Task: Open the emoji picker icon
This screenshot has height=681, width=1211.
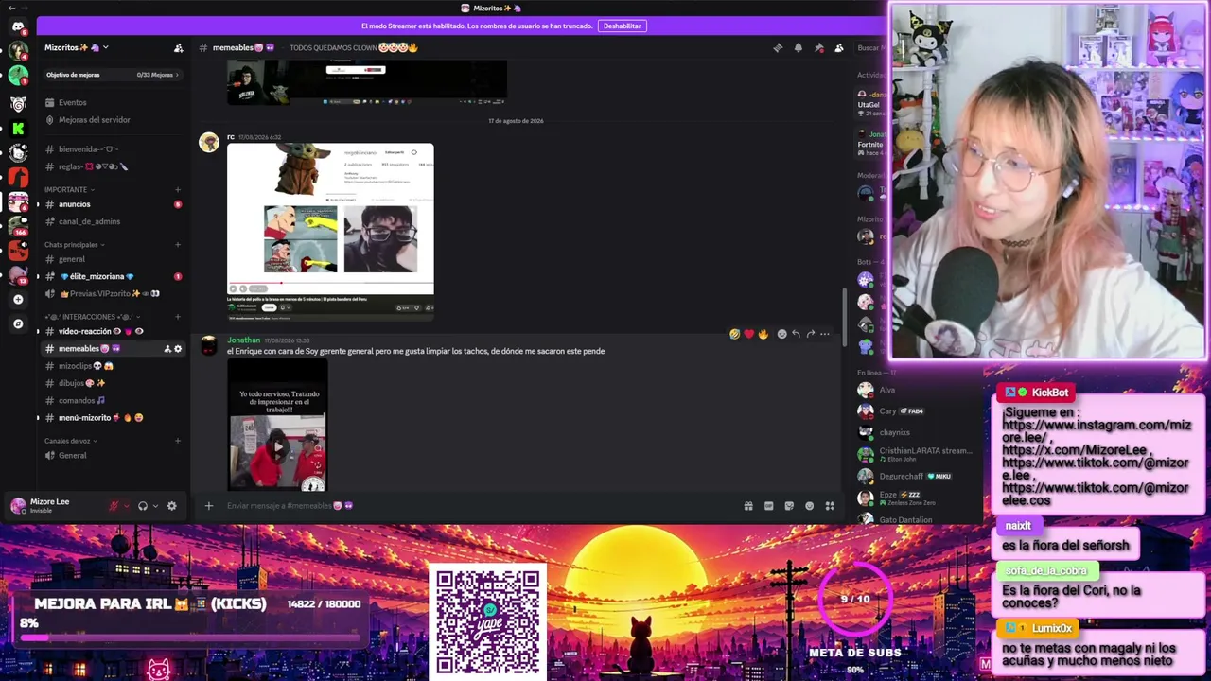Action: click(809, 506)
